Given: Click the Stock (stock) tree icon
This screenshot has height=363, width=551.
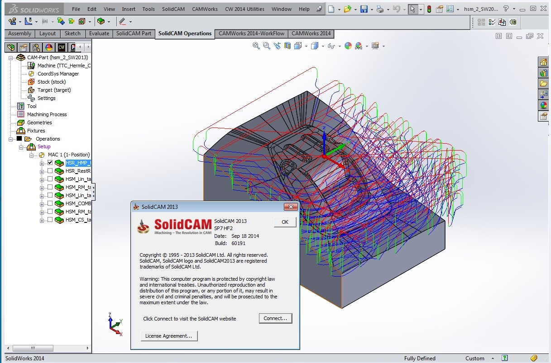Looking at the screenshot, I should (x=31, y=82).
